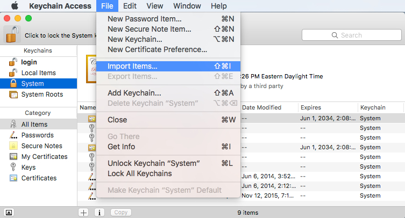The image size is (405, 218).
Task: Show All Items category
Action: click(x=39, y=125)
